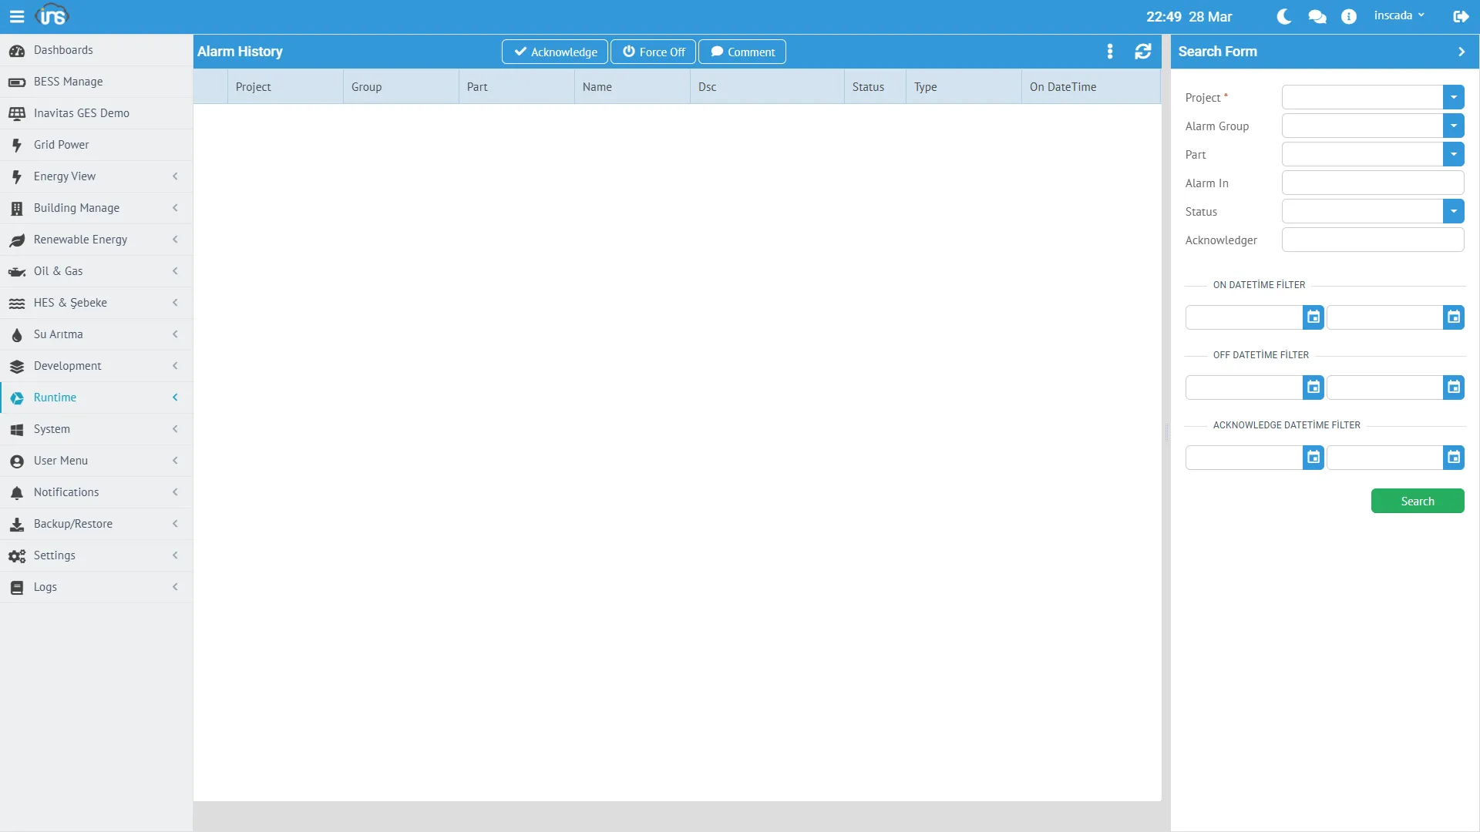Open second Off DateTime calendar picker
This screenshot has height=832, width=1480.
click(x=1453, y=387)
